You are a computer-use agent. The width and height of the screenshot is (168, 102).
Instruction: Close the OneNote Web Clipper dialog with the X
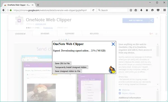point(113,44)
